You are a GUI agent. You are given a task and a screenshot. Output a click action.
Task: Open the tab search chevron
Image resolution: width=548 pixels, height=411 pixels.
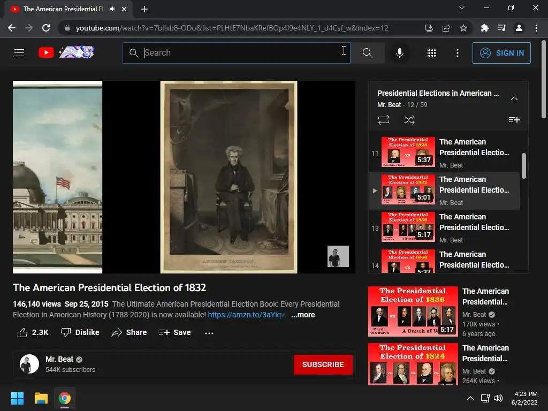462,7
